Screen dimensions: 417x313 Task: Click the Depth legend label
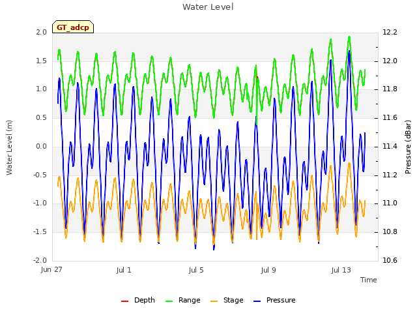pyautogui.click(x=145, y=300)
